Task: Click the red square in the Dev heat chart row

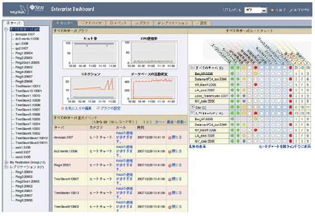Action: point(291,107)
